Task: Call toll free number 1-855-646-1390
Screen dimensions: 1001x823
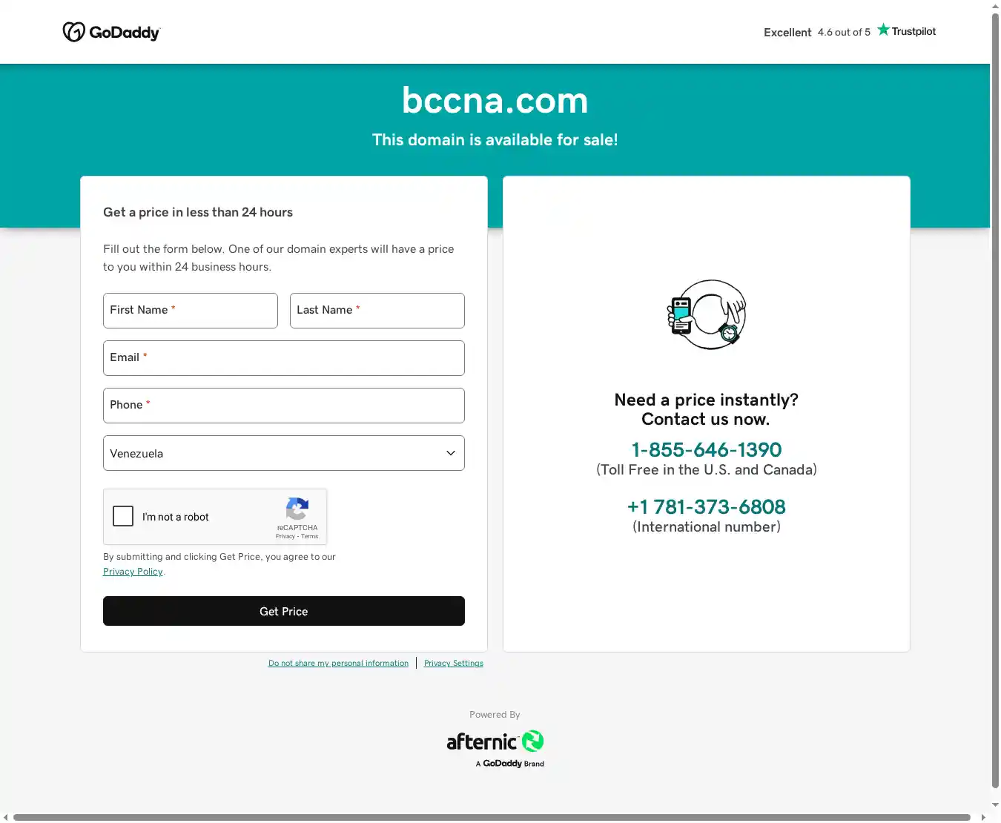Action: [707, 449]
